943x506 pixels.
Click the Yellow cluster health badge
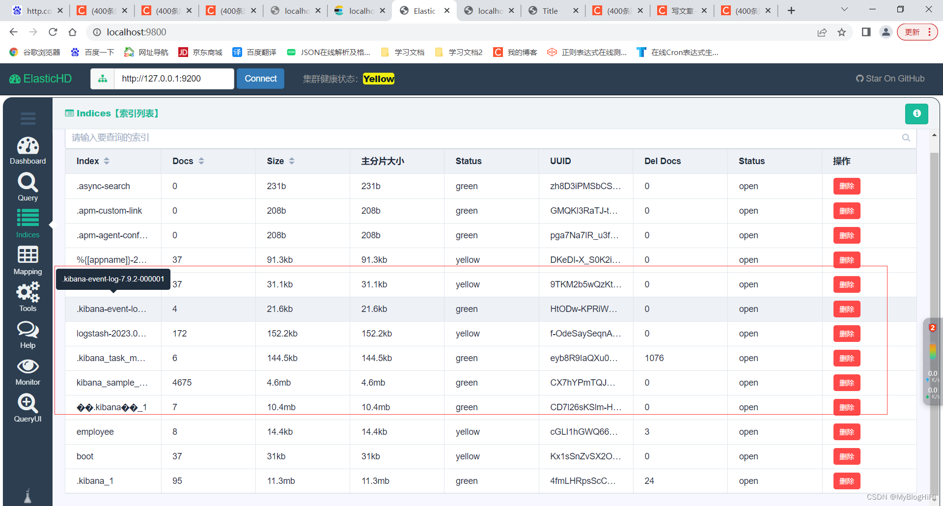click(x=379, y=79)
